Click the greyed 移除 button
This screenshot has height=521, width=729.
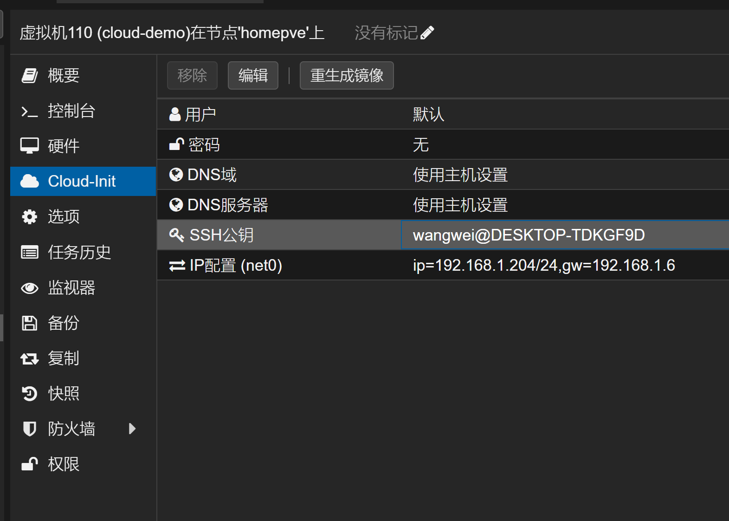coord(192,75)
